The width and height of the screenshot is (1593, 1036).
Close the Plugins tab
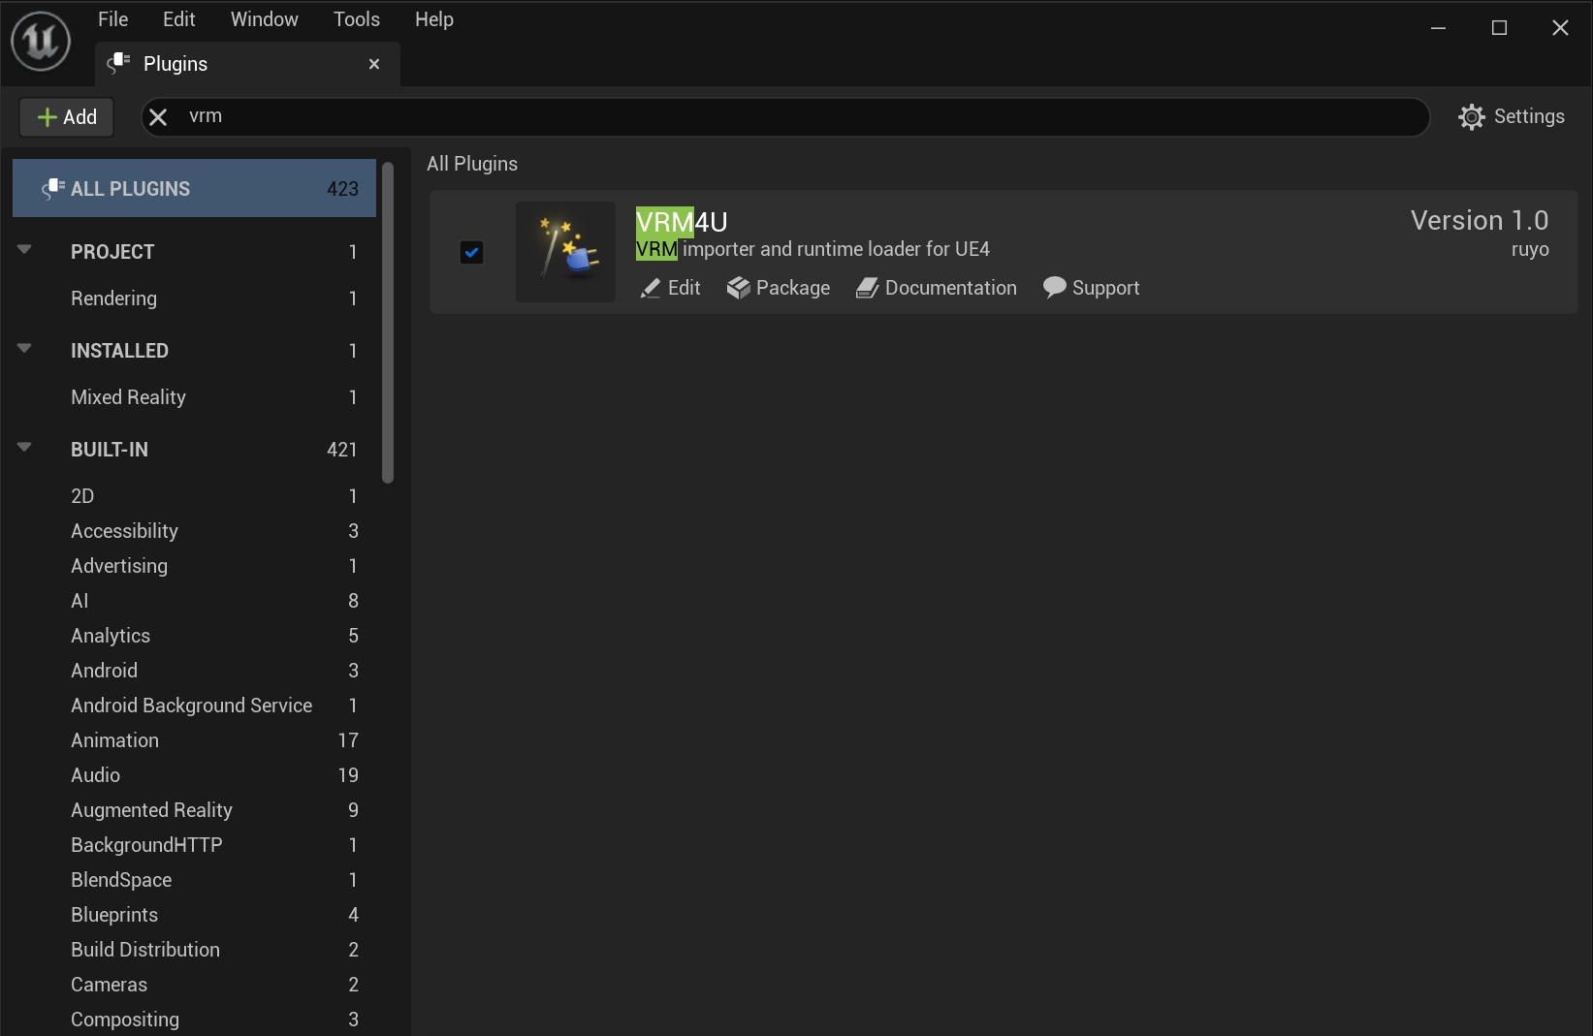click(x=374, y=64)
